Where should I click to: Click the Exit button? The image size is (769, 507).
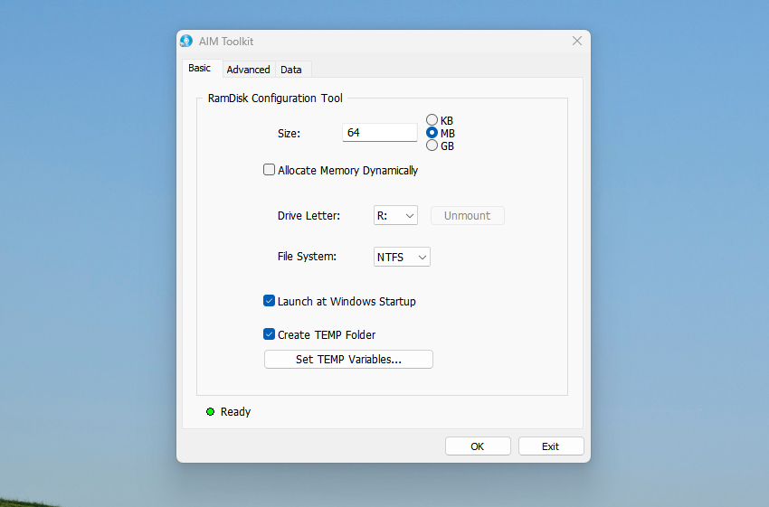(550, 446)
